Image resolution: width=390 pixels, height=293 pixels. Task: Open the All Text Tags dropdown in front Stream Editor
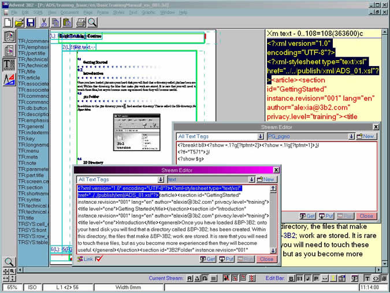161,180
